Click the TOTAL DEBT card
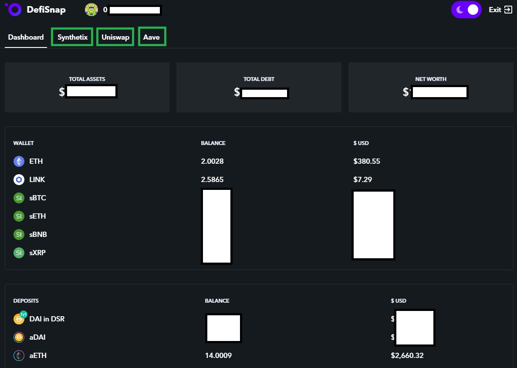 (x=259, y=88)
